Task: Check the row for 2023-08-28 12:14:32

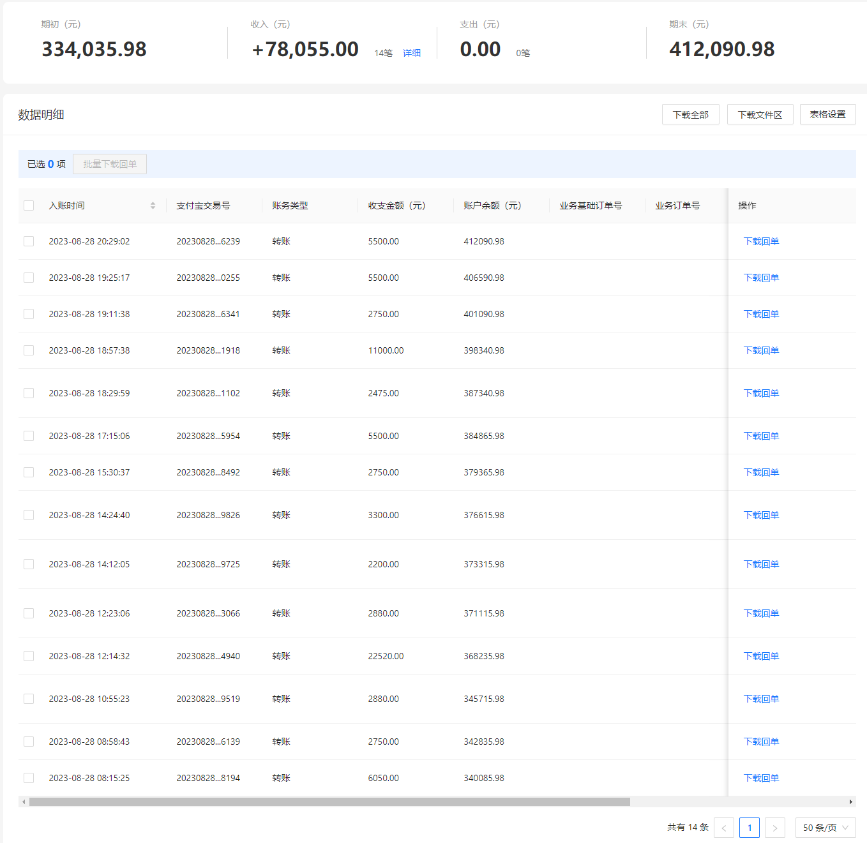Action: [29, 656]
